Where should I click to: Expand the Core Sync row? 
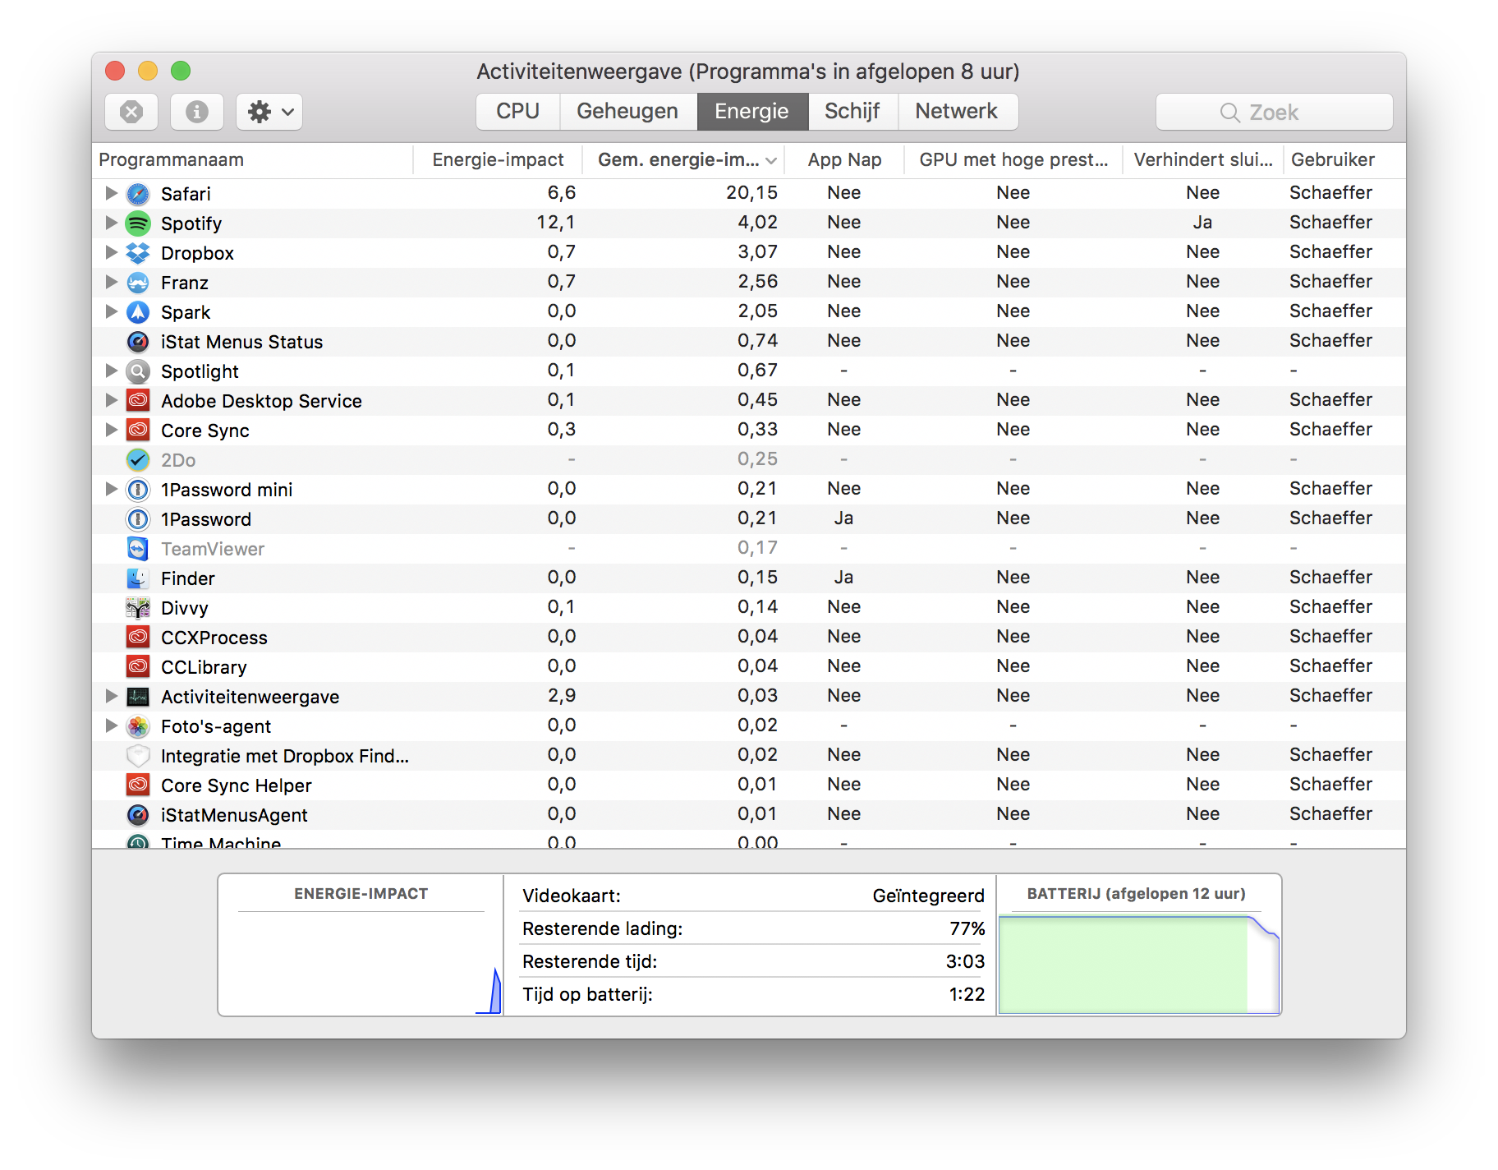tap(111, 430)
